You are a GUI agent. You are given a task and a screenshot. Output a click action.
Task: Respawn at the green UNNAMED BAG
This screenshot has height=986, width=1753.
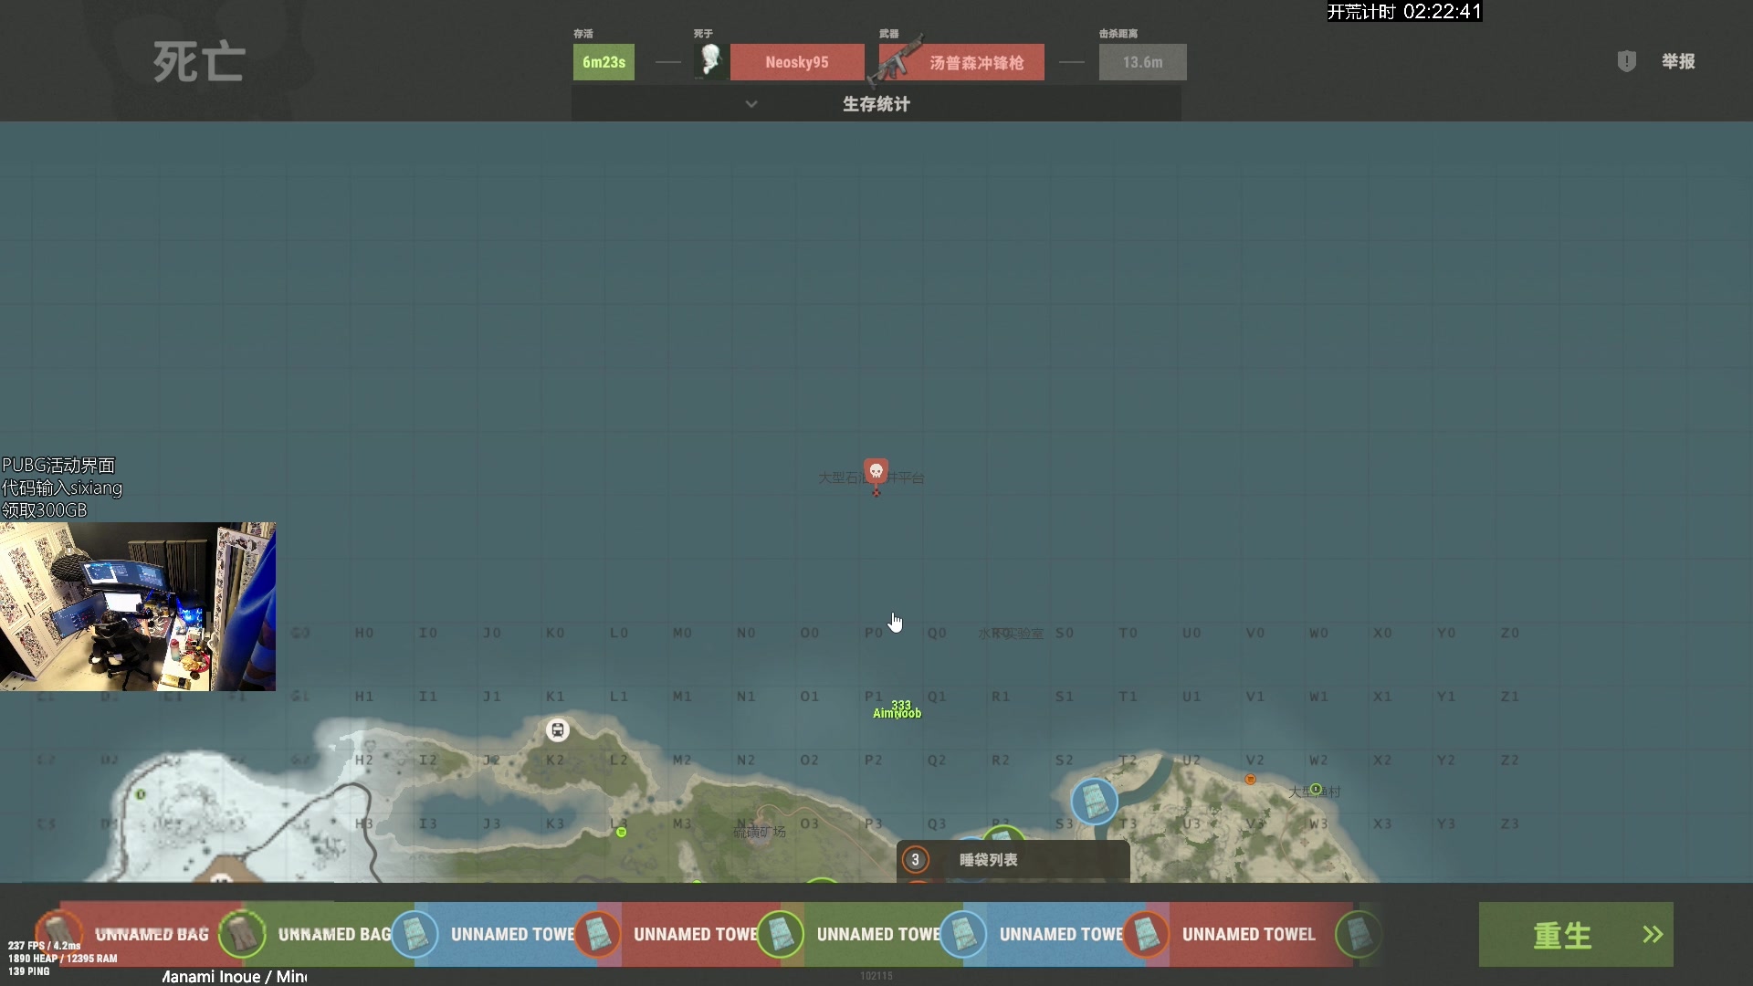point(333,934)
